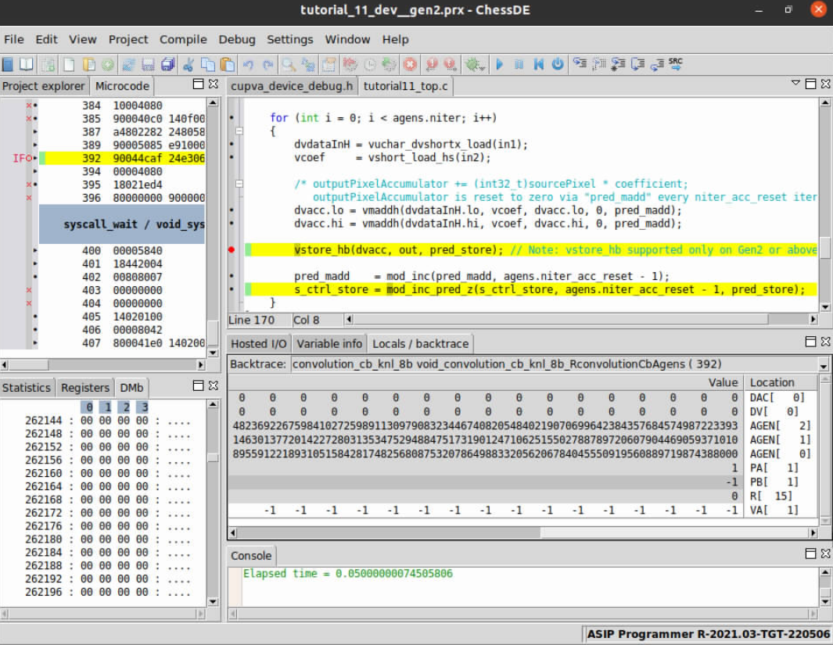Image resolution: width=833 pixels, height=645 pixels.
Task: Toggle the red breakpoint on the vstore_hb line
Action: pos(232,250)
